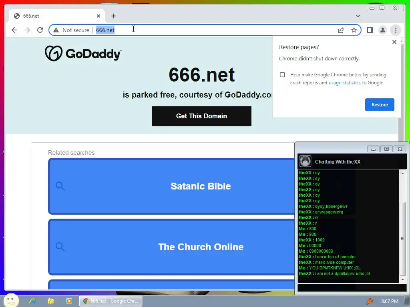Screen dimensions: 410x307
Task: Click the Restore button
Action: click(380, 105)
